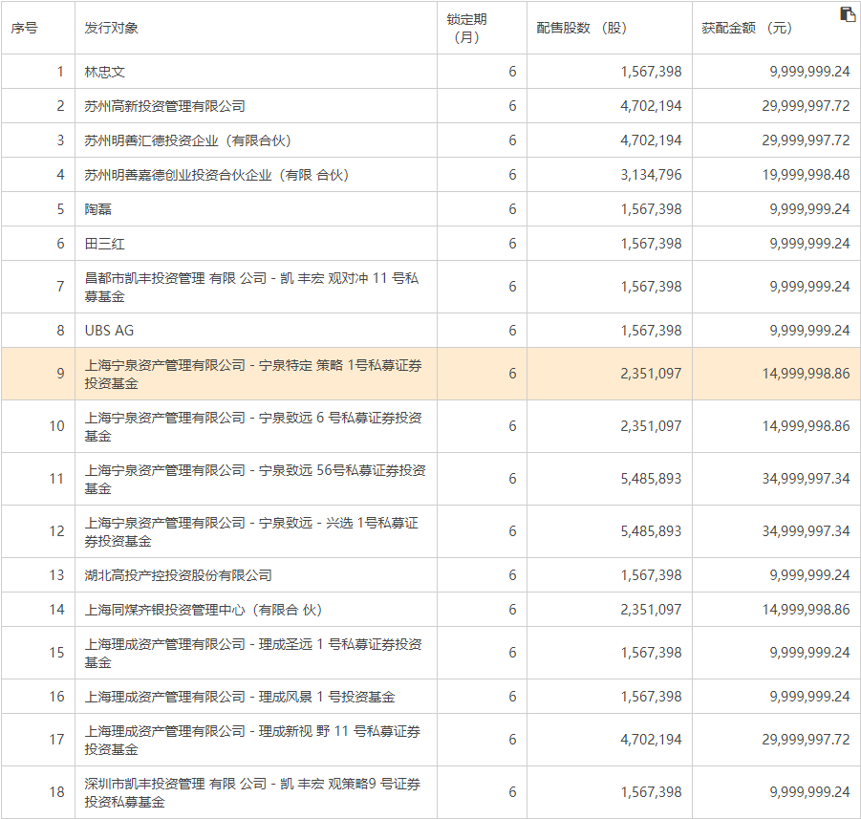Click 湖北高投产控投资股份有限公司 entry
Screen dimensions: 861x819
point(178,575)
